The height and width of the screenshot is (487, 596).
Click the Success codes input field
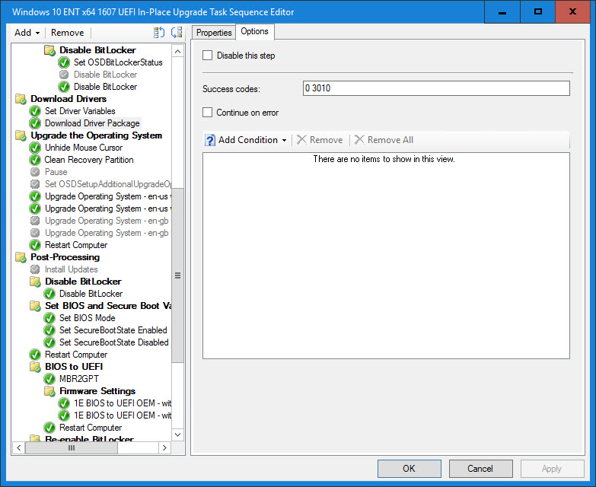tap(436, 88)
